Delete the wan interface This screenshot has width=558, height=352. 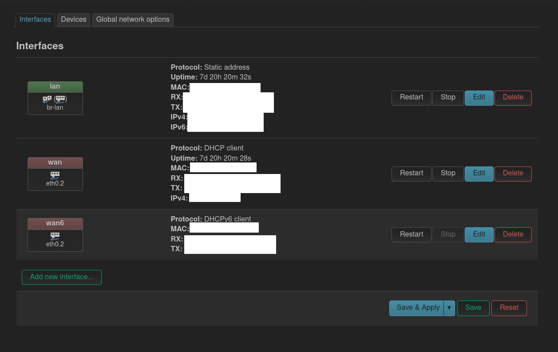513,174
